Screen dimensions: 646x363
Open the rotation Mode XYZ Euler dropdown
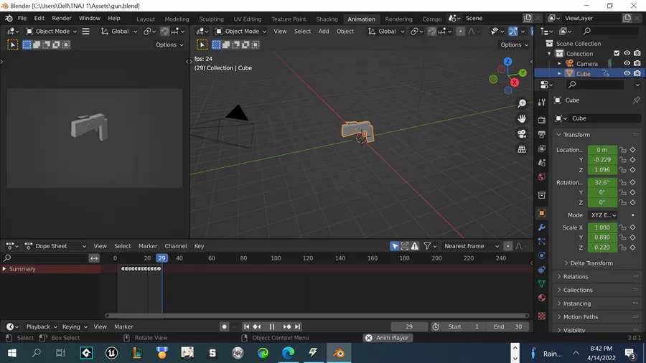coord(603,215)
